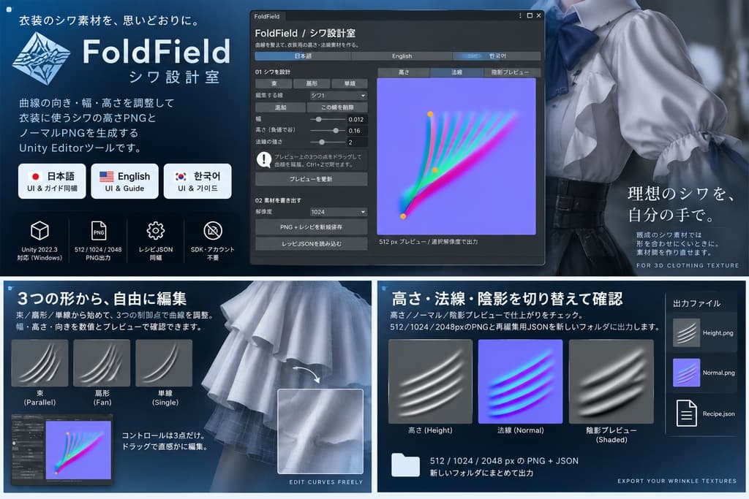Click the zoomed fabric wrinkle inset image

(320, 431)
